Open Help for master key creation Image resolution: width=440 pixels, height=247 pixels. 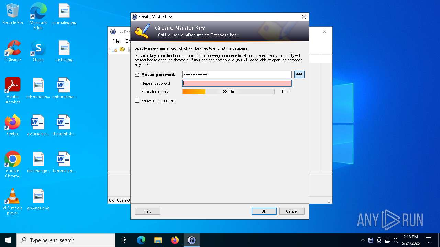pos(147,211)
